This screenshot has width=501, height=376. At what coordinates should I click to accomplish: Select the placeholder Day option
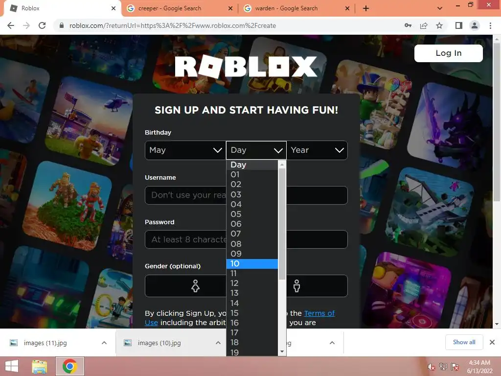tap(252, 164)
